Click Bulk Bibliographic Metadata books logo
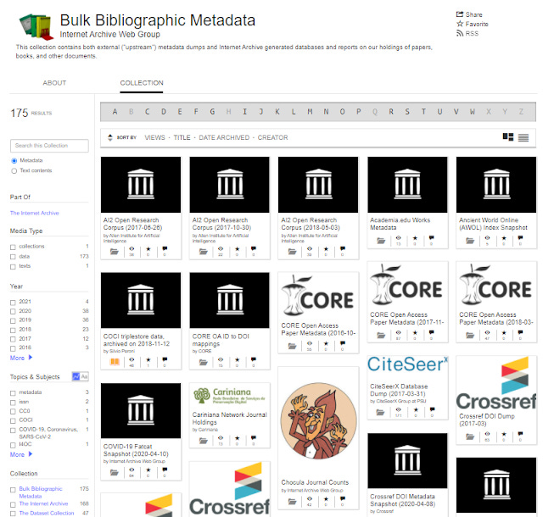 36,26
